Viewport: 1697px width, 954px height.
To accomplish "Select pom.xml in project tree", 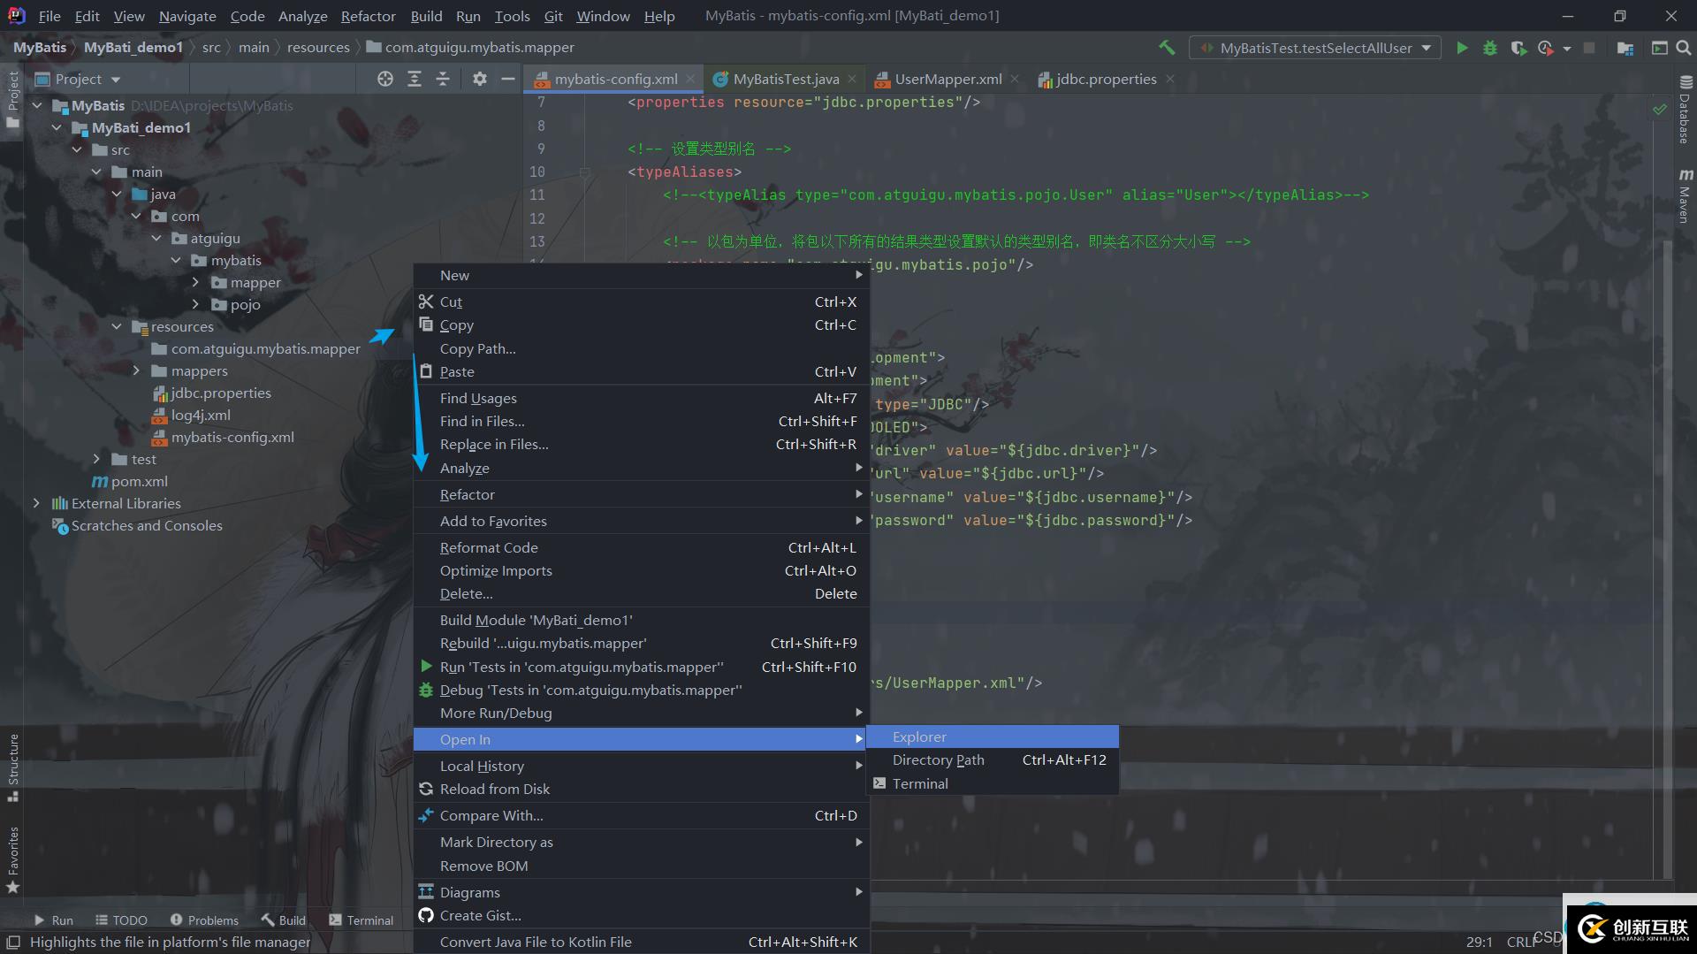I will click(x=139, y=481).
